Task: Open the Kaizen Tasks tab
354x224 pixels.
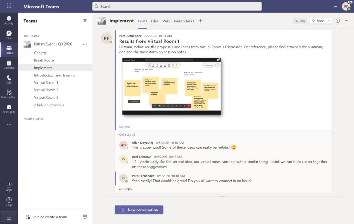Action: (184, 21)
